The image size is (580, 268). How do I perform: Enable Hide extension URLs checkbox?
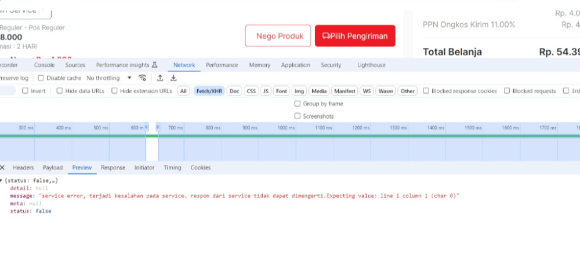[x=114, y=91]
